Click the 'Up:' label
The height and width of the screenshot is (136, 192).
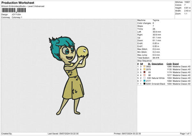pos(139,38)
